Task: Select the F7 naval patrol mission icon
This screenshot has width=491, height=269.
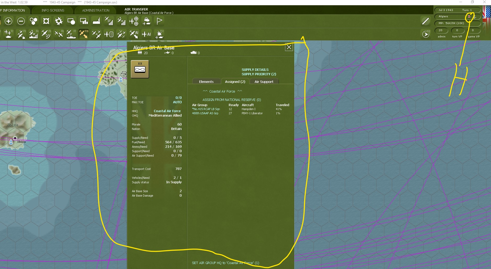Action: click(71, 34)
